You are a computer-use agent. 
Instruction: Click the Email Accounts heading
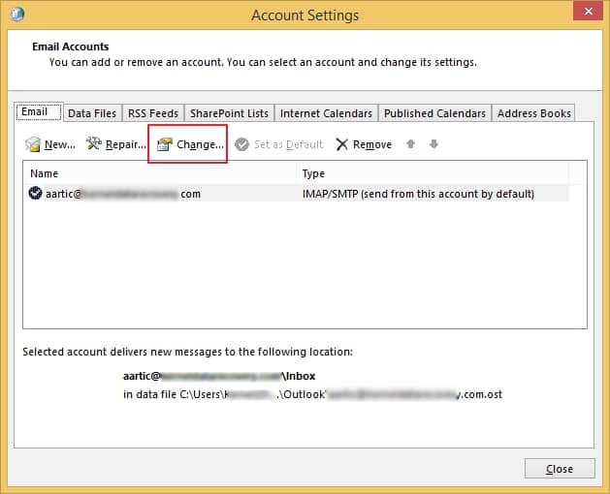pyautogui.click(x=71, y=46)
